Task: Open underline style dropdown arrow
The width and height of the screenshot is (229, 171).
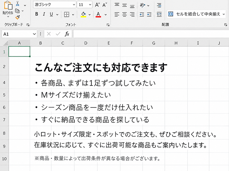Action: coord(57,15)
